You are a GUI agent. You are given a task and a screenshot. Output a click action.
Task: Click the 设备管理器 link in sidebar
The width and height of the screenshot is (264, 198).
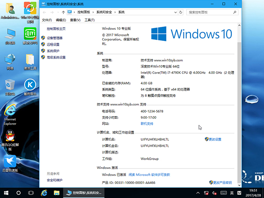tap(55, 38)
